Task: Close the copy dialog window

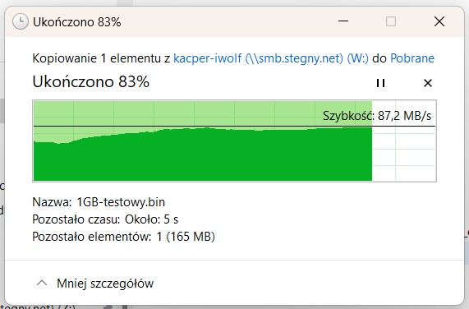Action: pos(439,21)
